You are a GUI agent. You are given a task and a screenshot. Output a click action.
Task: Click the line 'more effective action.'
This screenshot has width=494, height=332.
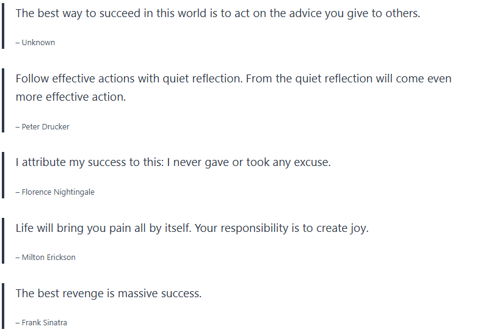(70, 97)
